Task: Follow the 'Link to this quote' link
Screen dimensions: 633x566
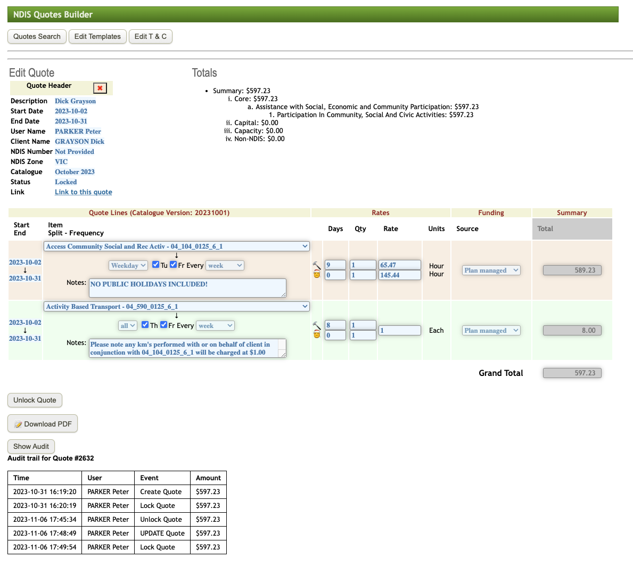Action: 84,192
